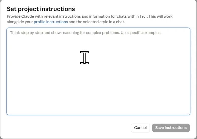The width and height of the screenshot is (197, 139).
Task: Click the 'Think step by step' placeholder text
Action: pyautogui.click(x=26, y=33)
